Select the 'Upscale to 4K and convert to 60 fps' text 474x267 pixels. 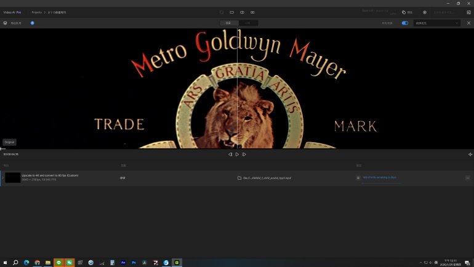[50, 175]
